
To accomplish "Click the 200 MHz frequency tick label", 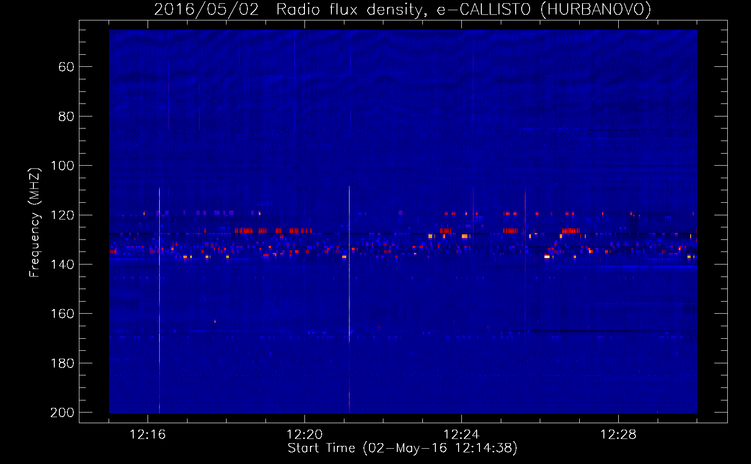I will 62,412.
